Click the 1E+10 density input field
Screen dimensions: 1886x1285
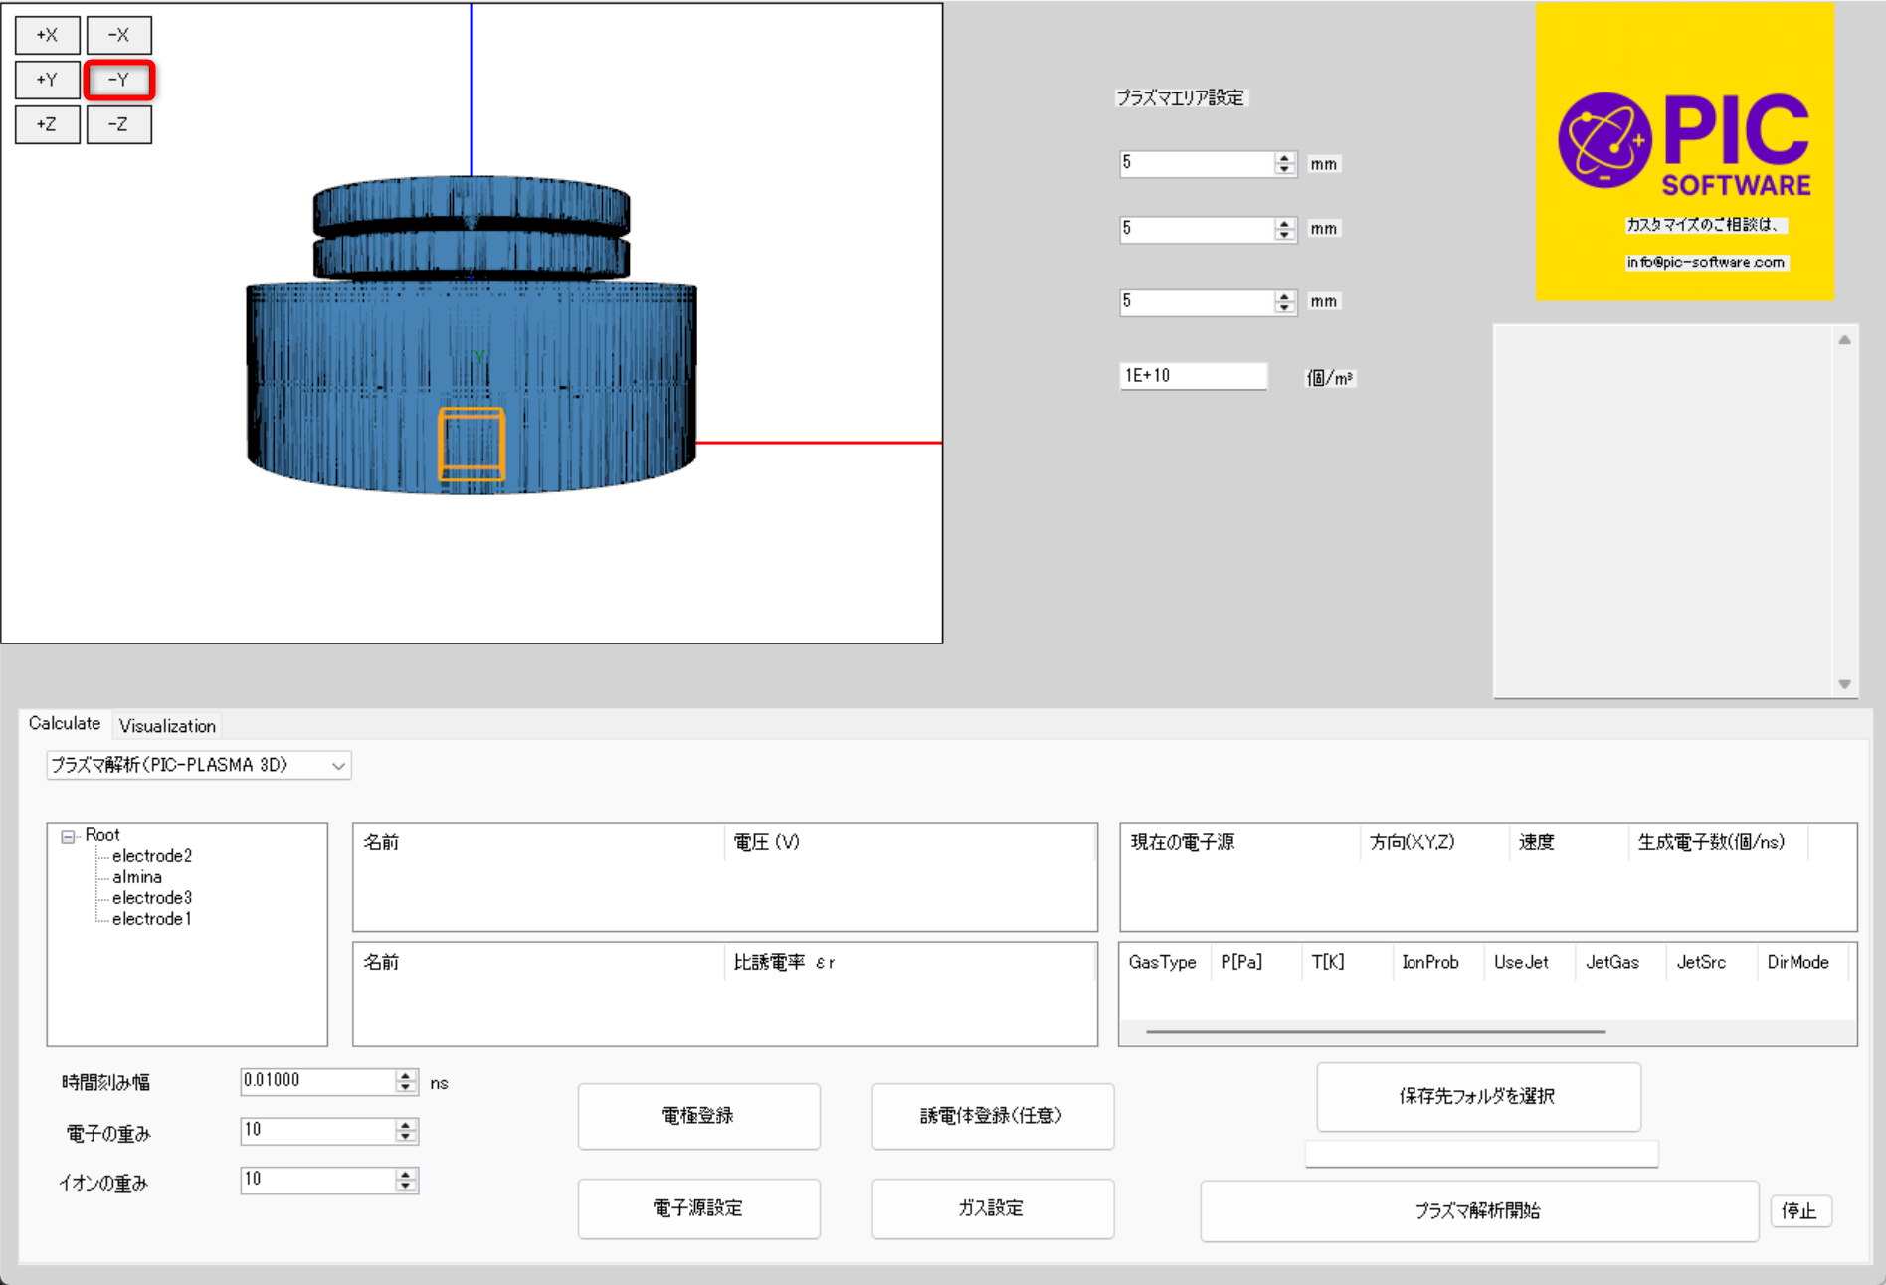[x=1193, y=376]
